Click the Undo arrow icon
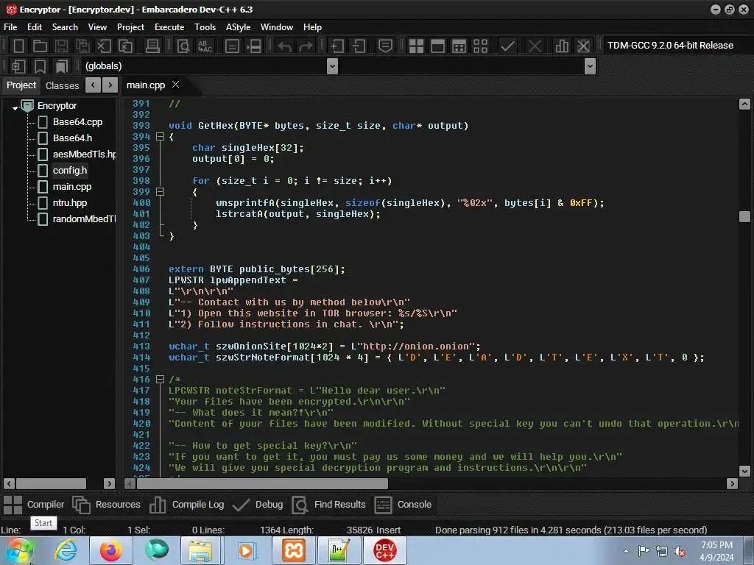The width and height of the screenshot is (754, 565). (285, 46)
